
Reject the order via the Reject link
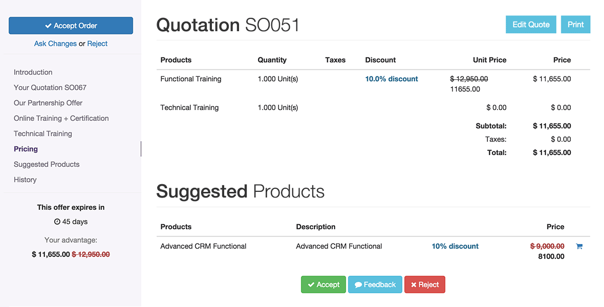tap(97, 43)
